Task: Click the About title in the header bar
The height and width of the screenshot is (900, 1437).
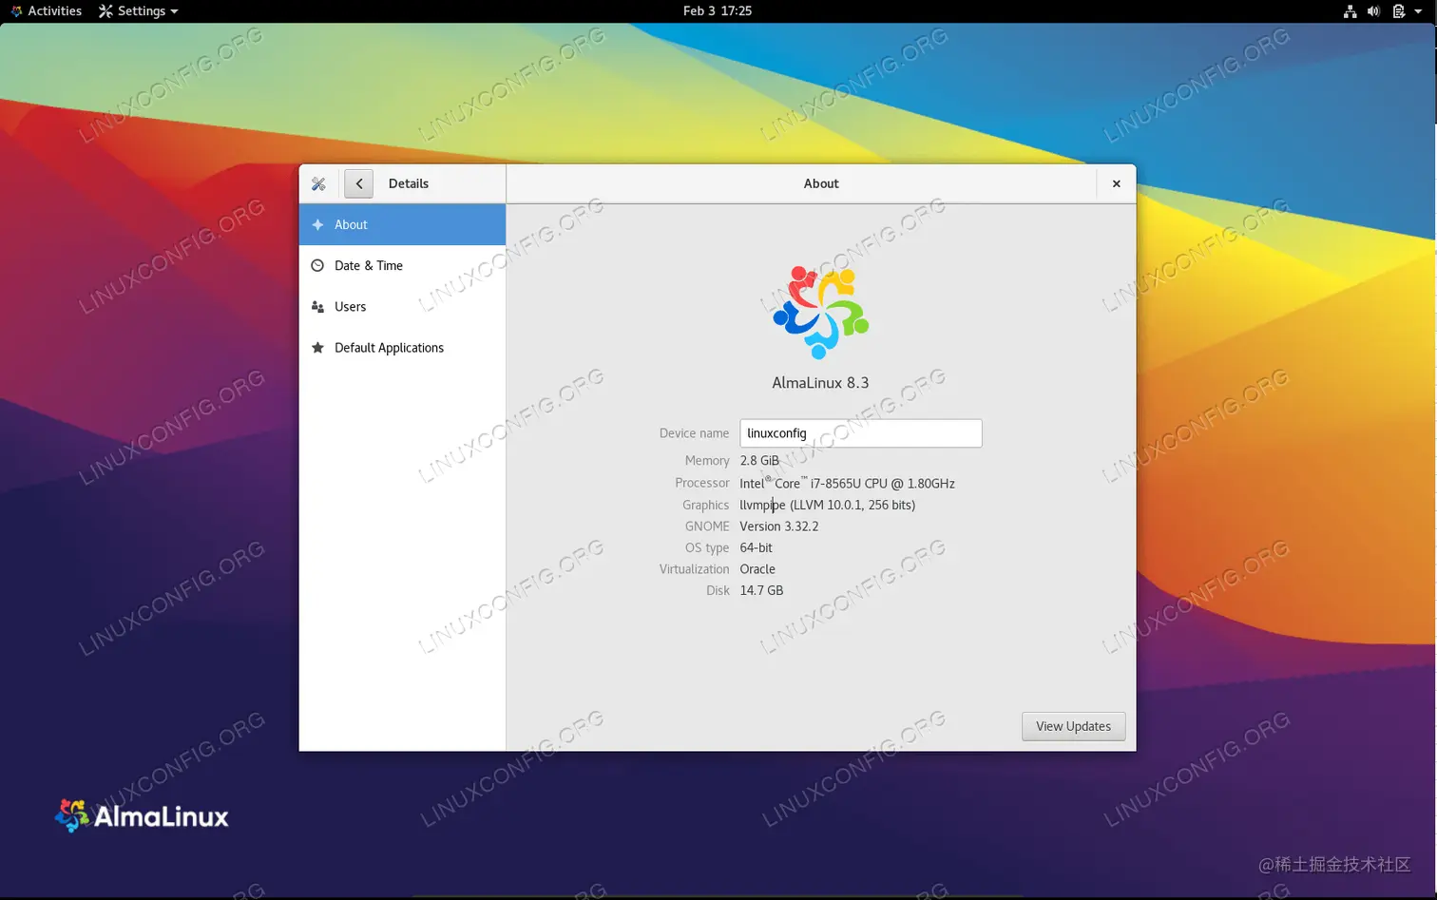Action: pyautogui.click(x=821, y=183)
